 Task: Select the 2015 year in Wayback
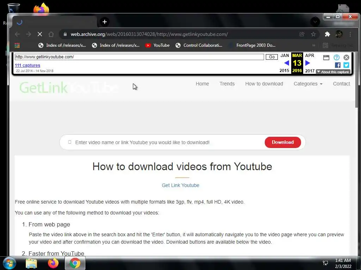[x=284, y=71]
